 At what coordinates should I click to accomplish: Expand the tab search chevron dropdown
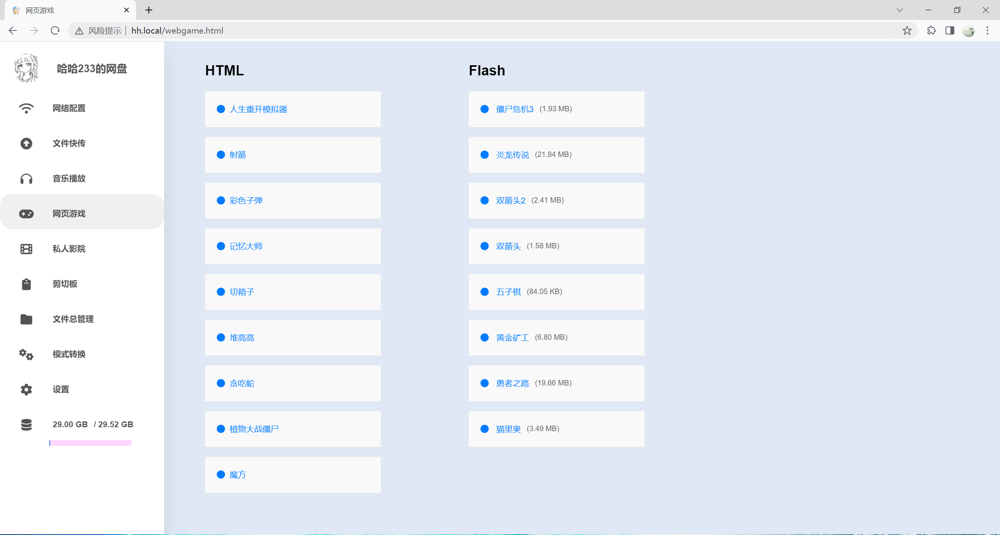coord(900,10)
